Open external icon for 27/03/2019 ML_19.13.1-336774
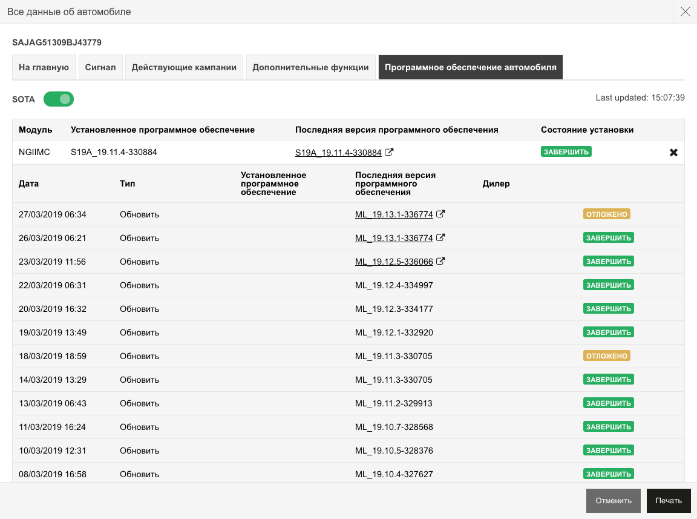697x519 pixels. click(x=440, y=214)
